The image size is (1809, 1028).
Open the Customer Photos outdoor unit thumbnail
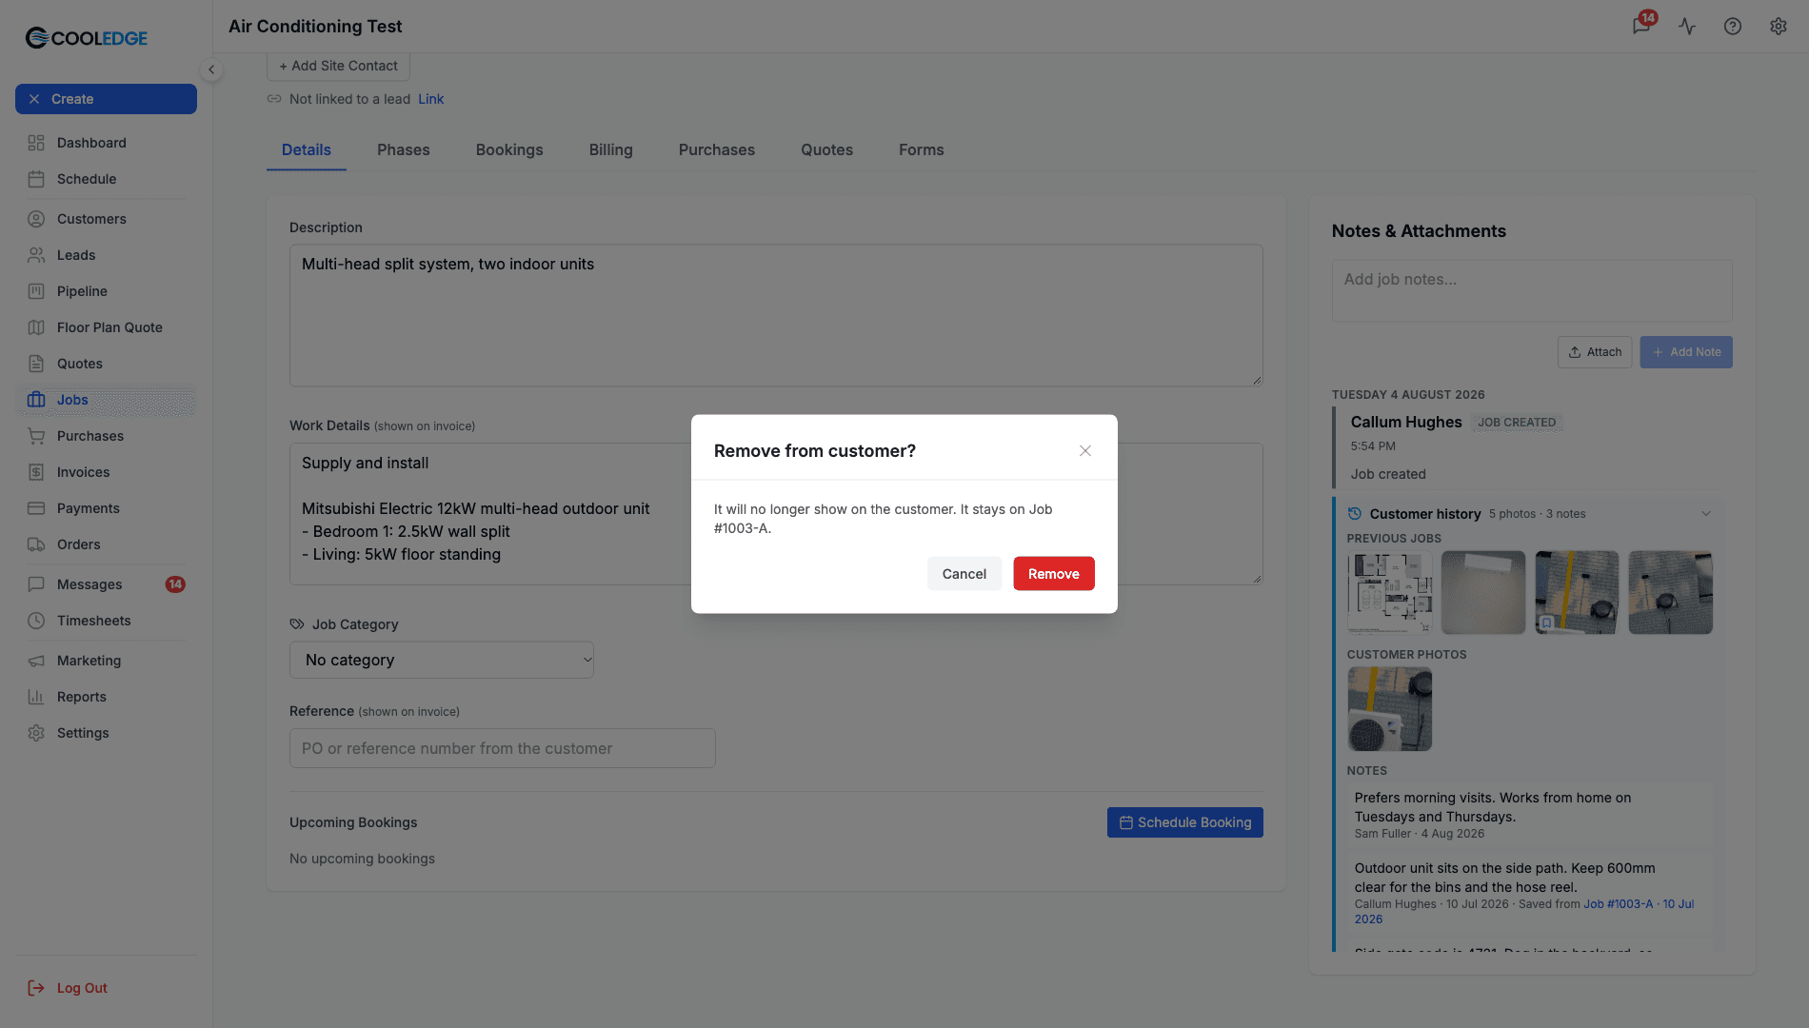[x=1390, y=709]
